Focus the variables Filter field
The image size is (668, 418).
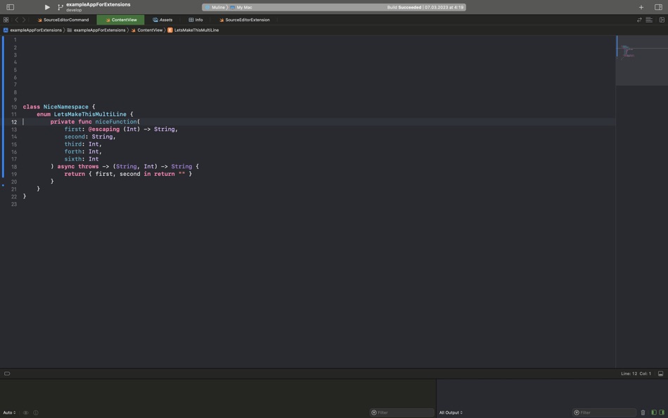[402, 412]
